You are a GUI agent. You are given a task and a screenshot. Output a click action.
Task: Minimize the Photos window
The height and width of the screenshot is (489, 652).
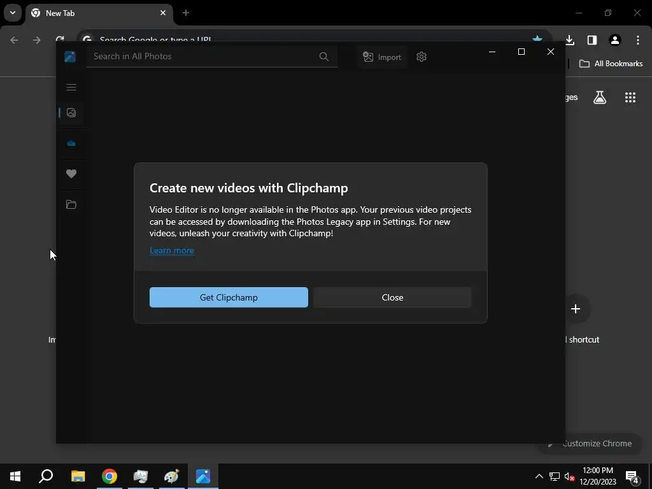pos(492,52)
